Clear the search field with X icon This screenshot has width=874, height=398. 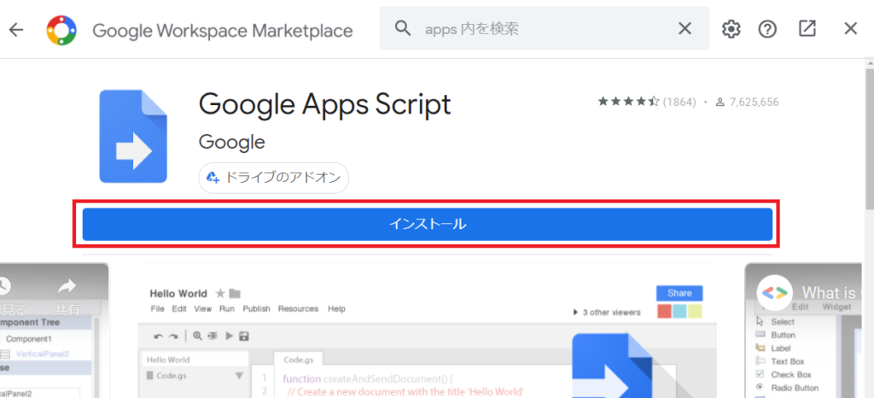tap(685, 29)
